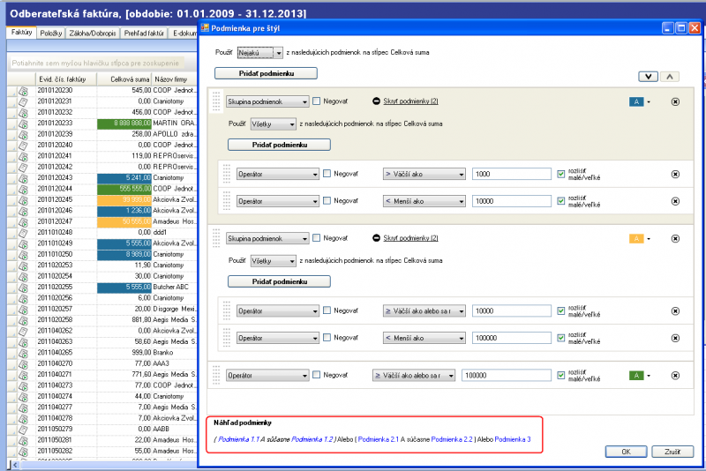Delete the 'Väčší ako 1000' condition row
This screenshot has width=706, height=471.
[675, 175]
